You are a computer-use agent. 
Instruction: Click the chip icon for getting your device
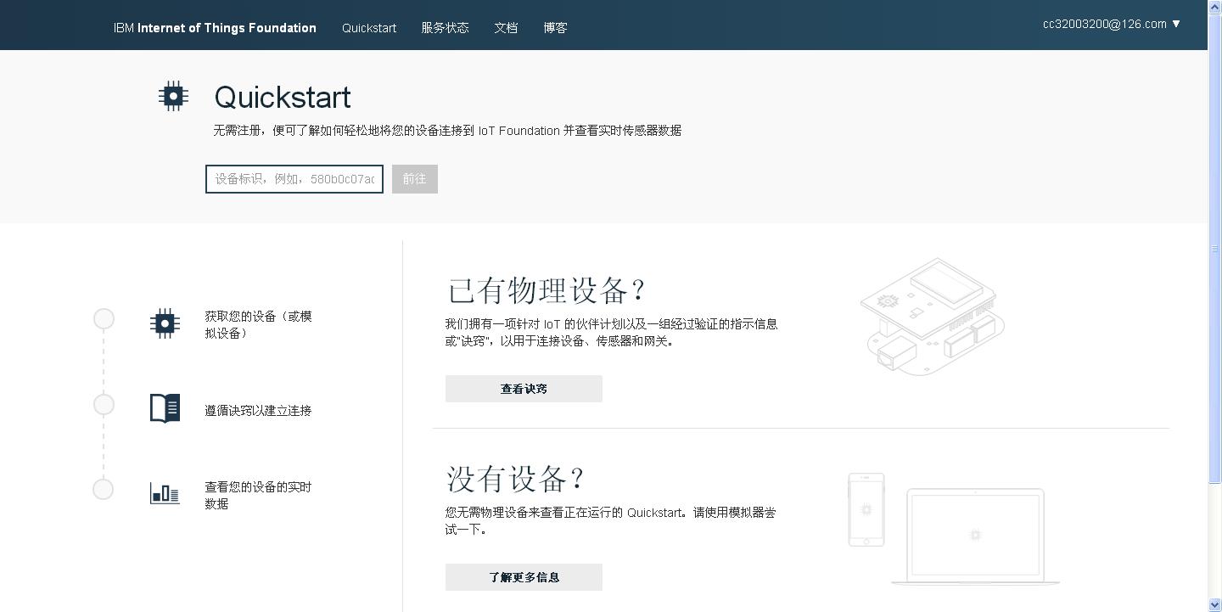coord(165,323)
